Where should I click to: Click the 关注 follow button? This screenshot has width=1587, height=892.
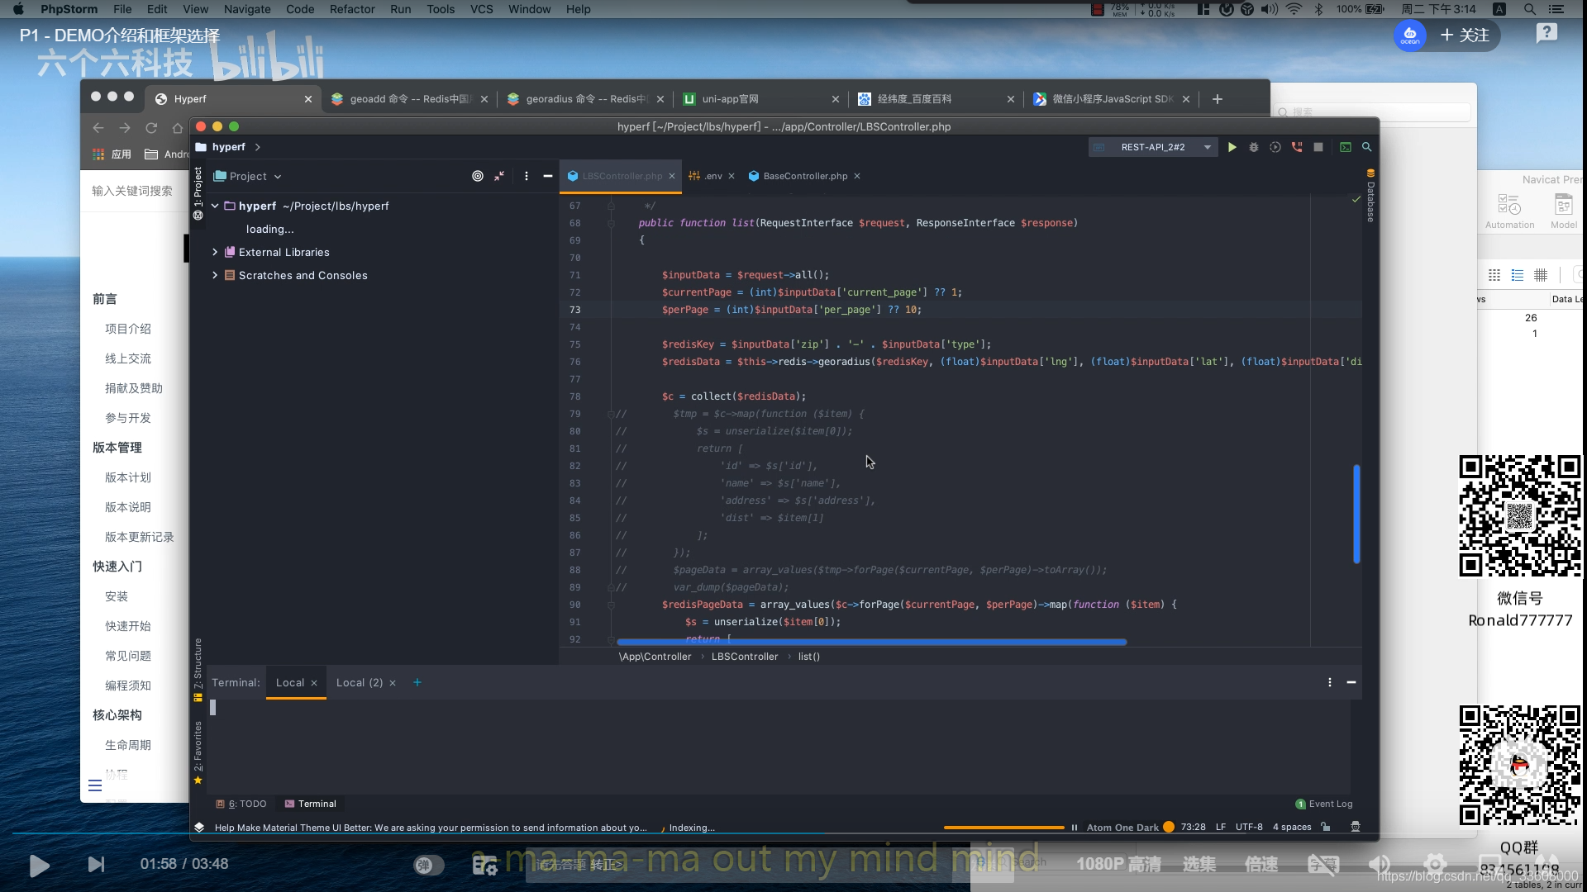point(1465,36)
